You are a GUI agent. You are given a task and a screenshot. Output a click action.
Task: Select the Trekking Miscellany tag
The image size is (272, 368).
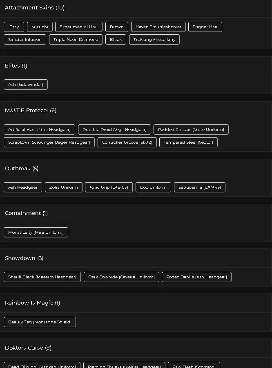tap(154, 40)
